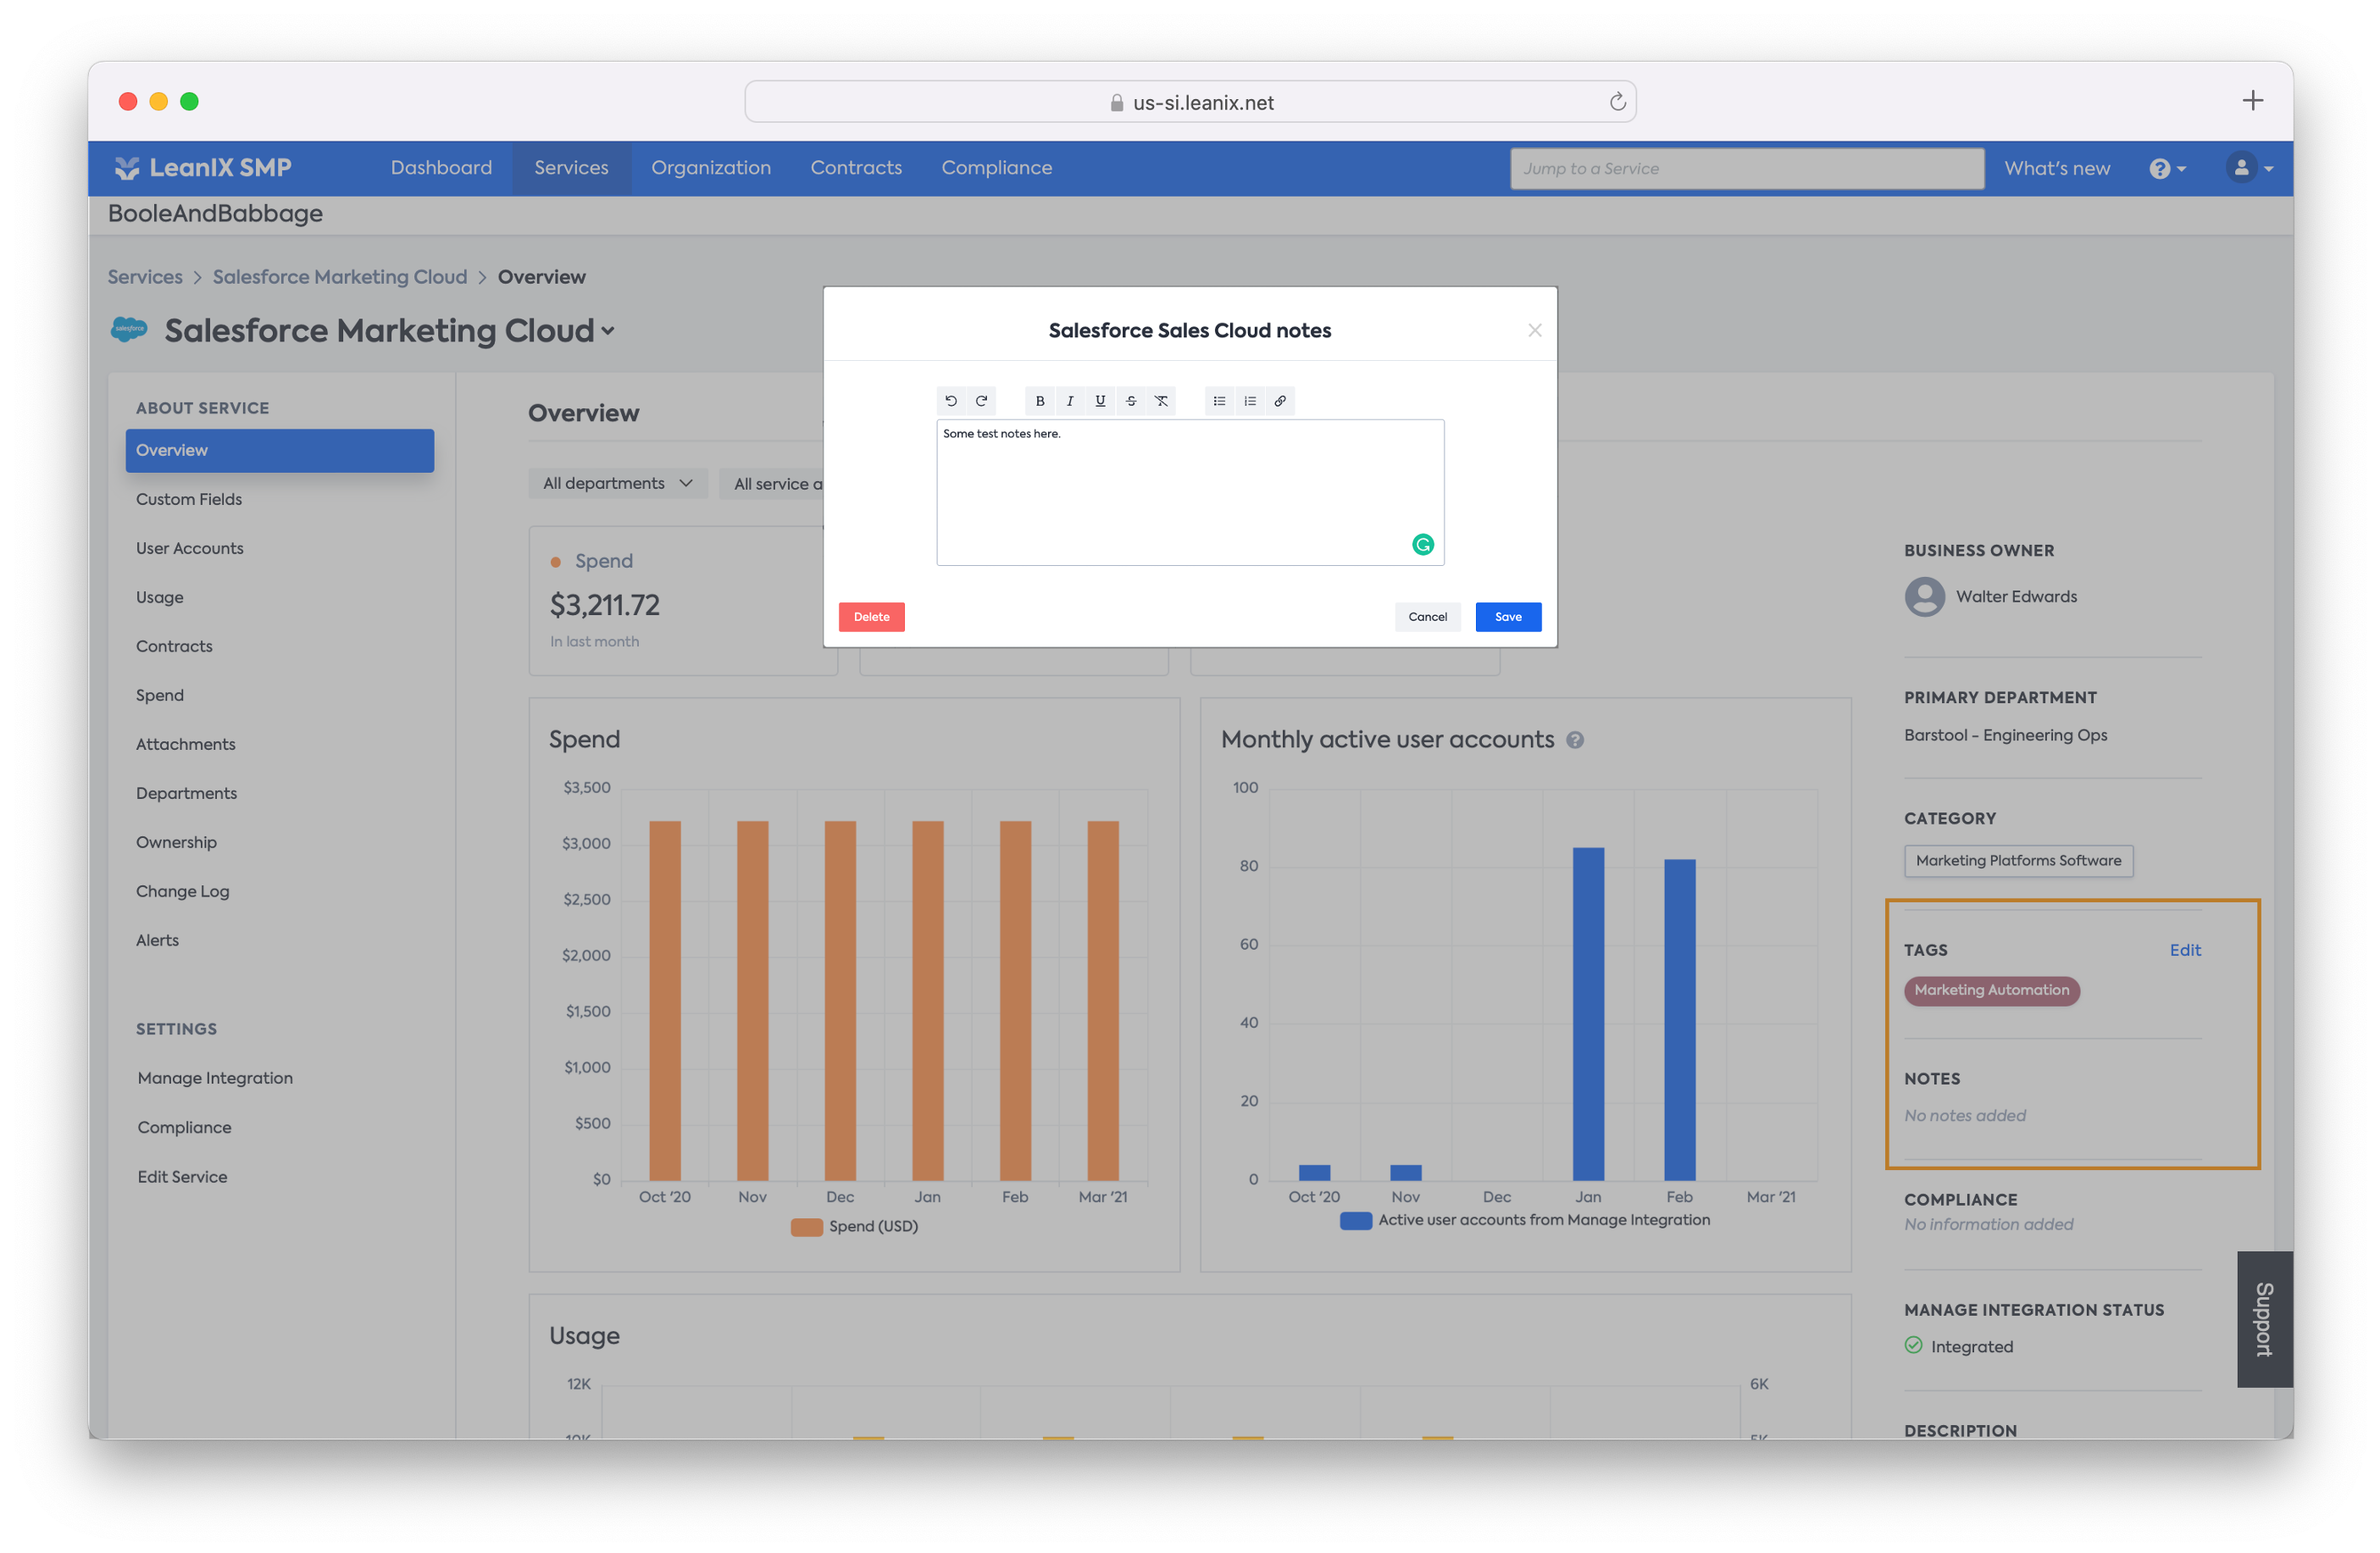Open User Accounts in the sidebar
Image resolution: width=2380 pixels, height=1553 pixels.
pyautogui.click(x=190, y=548)
